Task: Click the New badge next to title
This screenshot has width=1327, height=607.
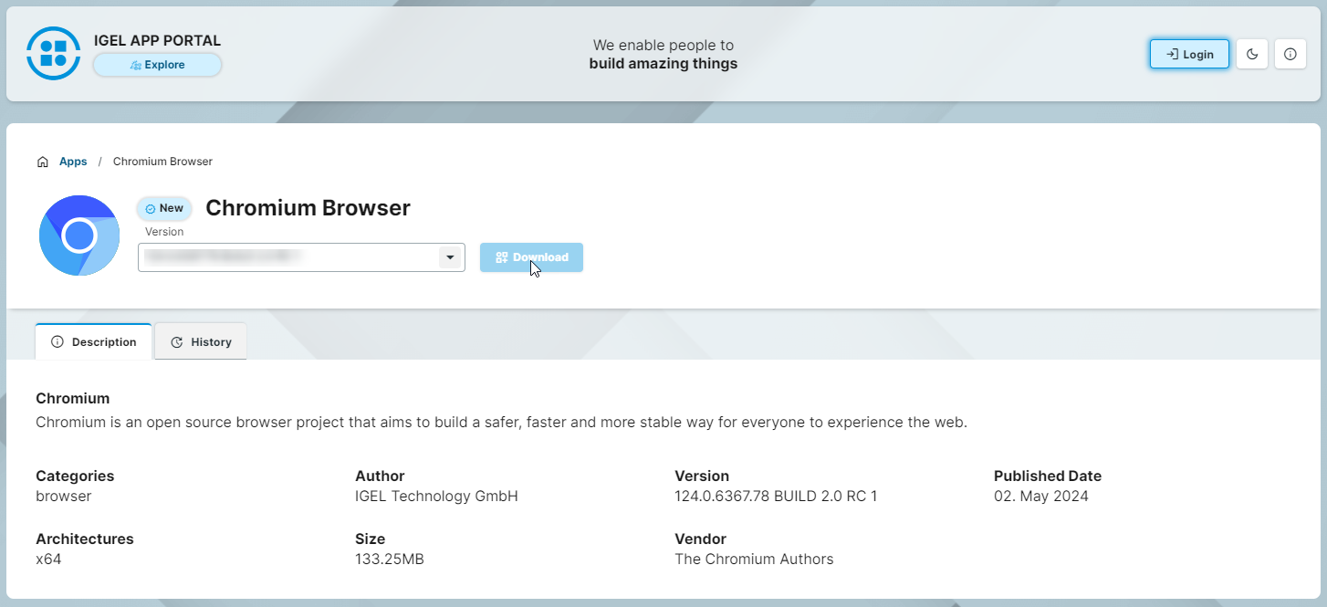Action: [x=164, y=208]
